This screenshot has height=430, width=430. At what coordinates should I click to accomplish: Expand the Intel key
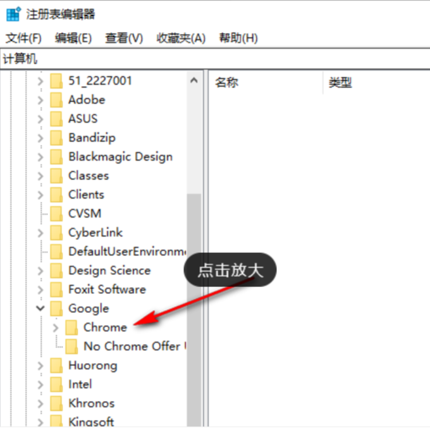tap(40, 384)
